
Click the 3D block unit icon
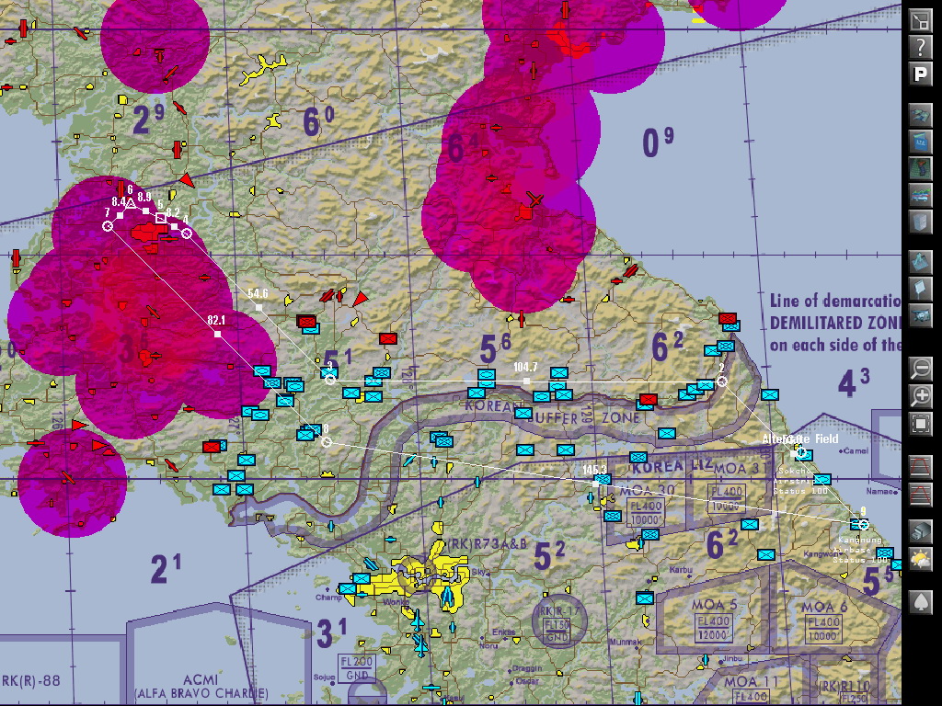921,531
